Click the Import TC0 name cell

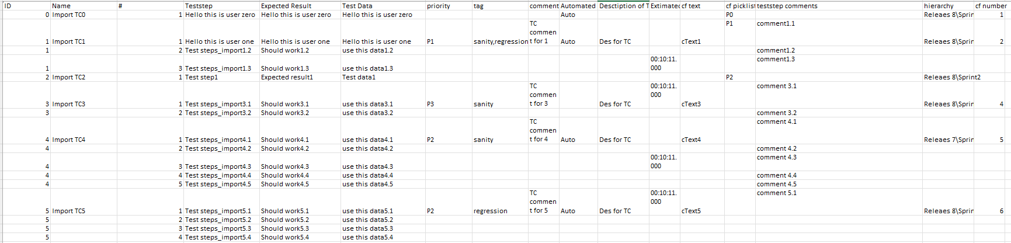pyautogui.click(x=69, y=15)
